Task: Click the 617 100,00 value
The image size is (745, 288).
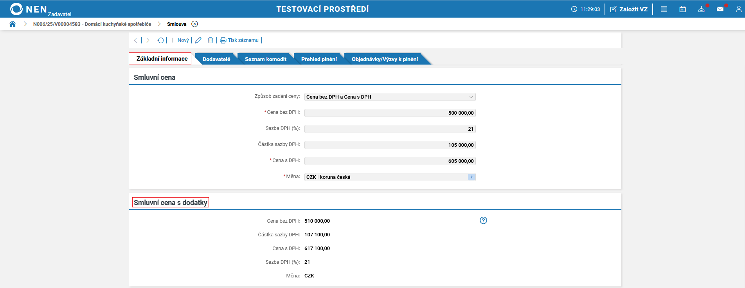Action: pos(317,248)
